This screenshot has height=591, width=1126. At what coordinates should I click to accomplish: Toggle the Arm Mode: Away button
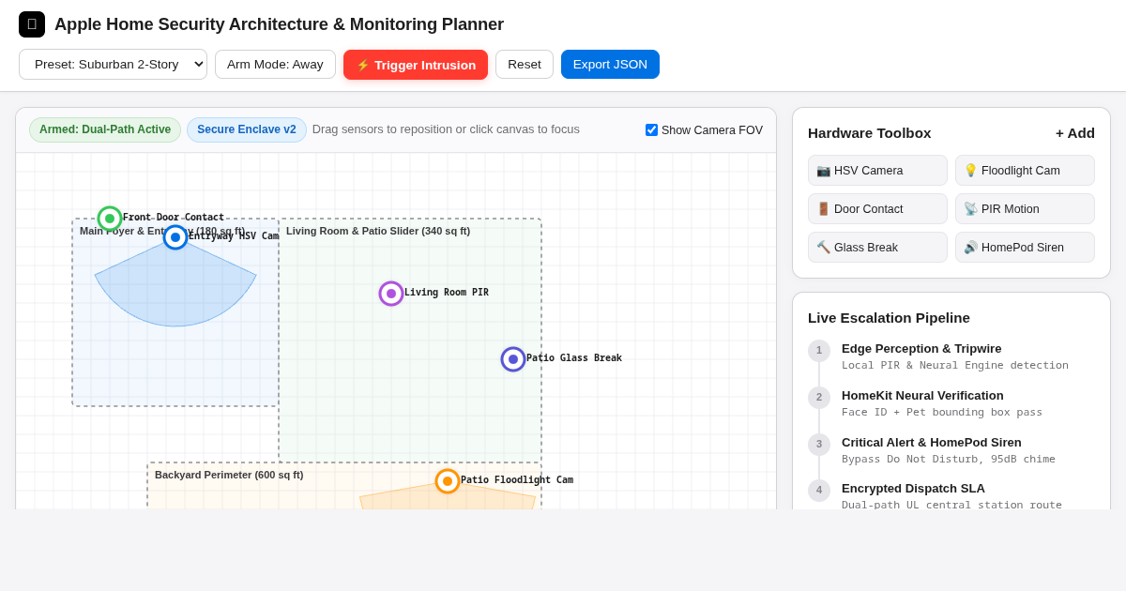click(275, 65)
